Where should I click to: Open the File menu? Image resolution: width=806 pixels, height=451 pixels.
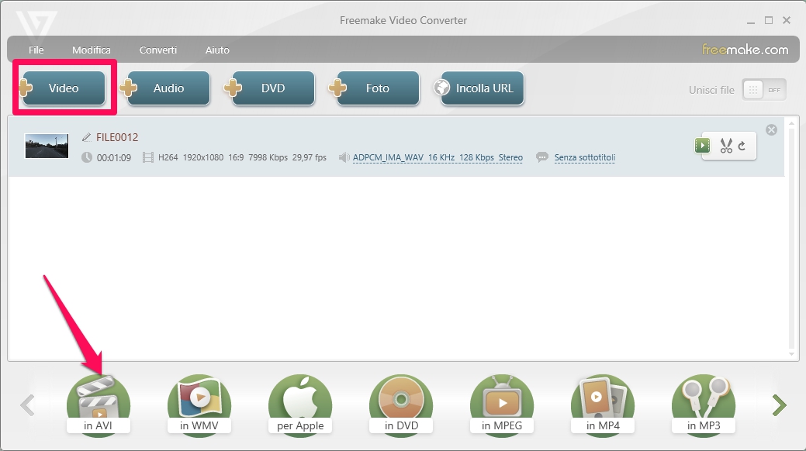36,50
